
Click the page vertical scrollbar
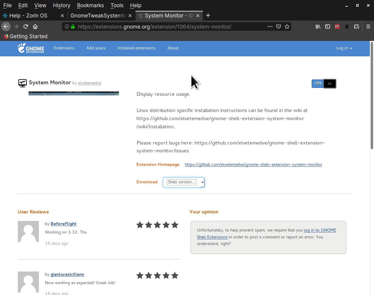pos(372,96)
